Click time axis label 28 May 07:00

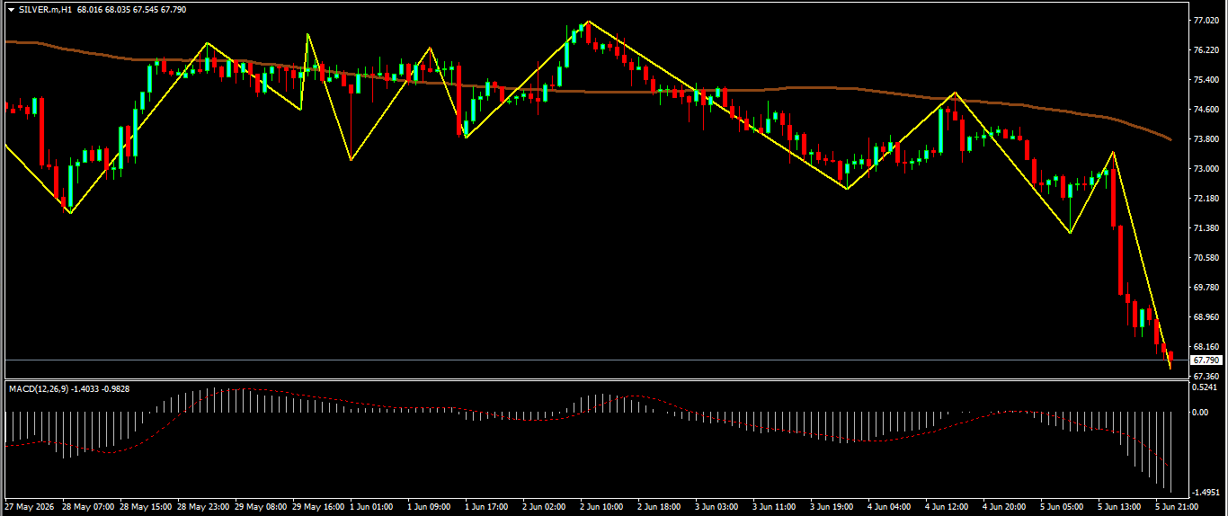(88, 507)
